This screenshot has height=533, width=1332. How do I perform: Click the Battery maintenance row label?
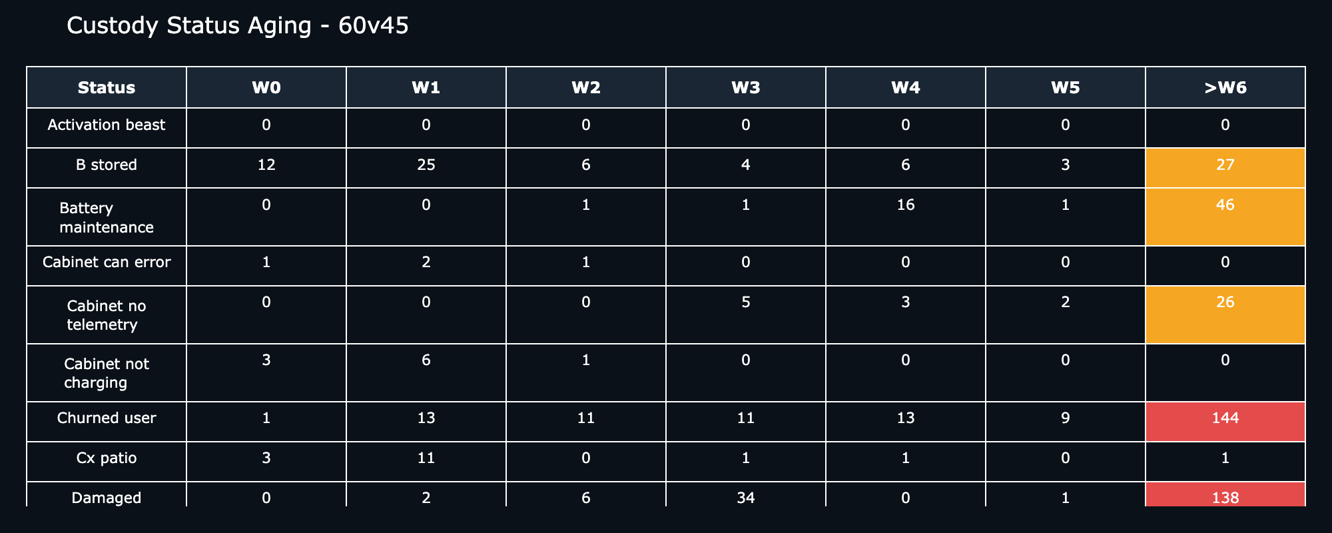pos(107,218)
